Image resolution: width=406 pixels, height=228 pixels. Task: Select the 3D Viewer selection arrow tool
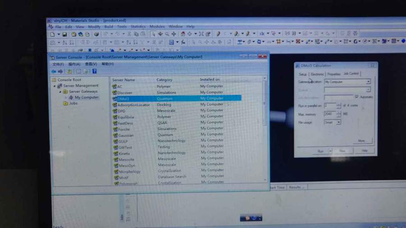point(153,34)
